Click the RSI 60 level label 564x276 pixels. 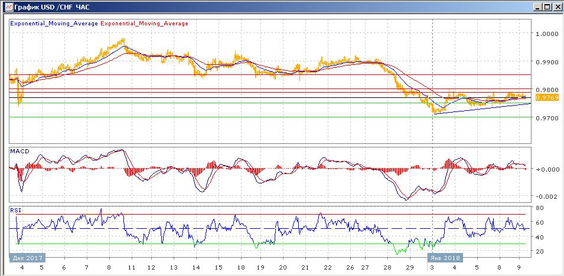pyautogui.click(x=539, y=222)
